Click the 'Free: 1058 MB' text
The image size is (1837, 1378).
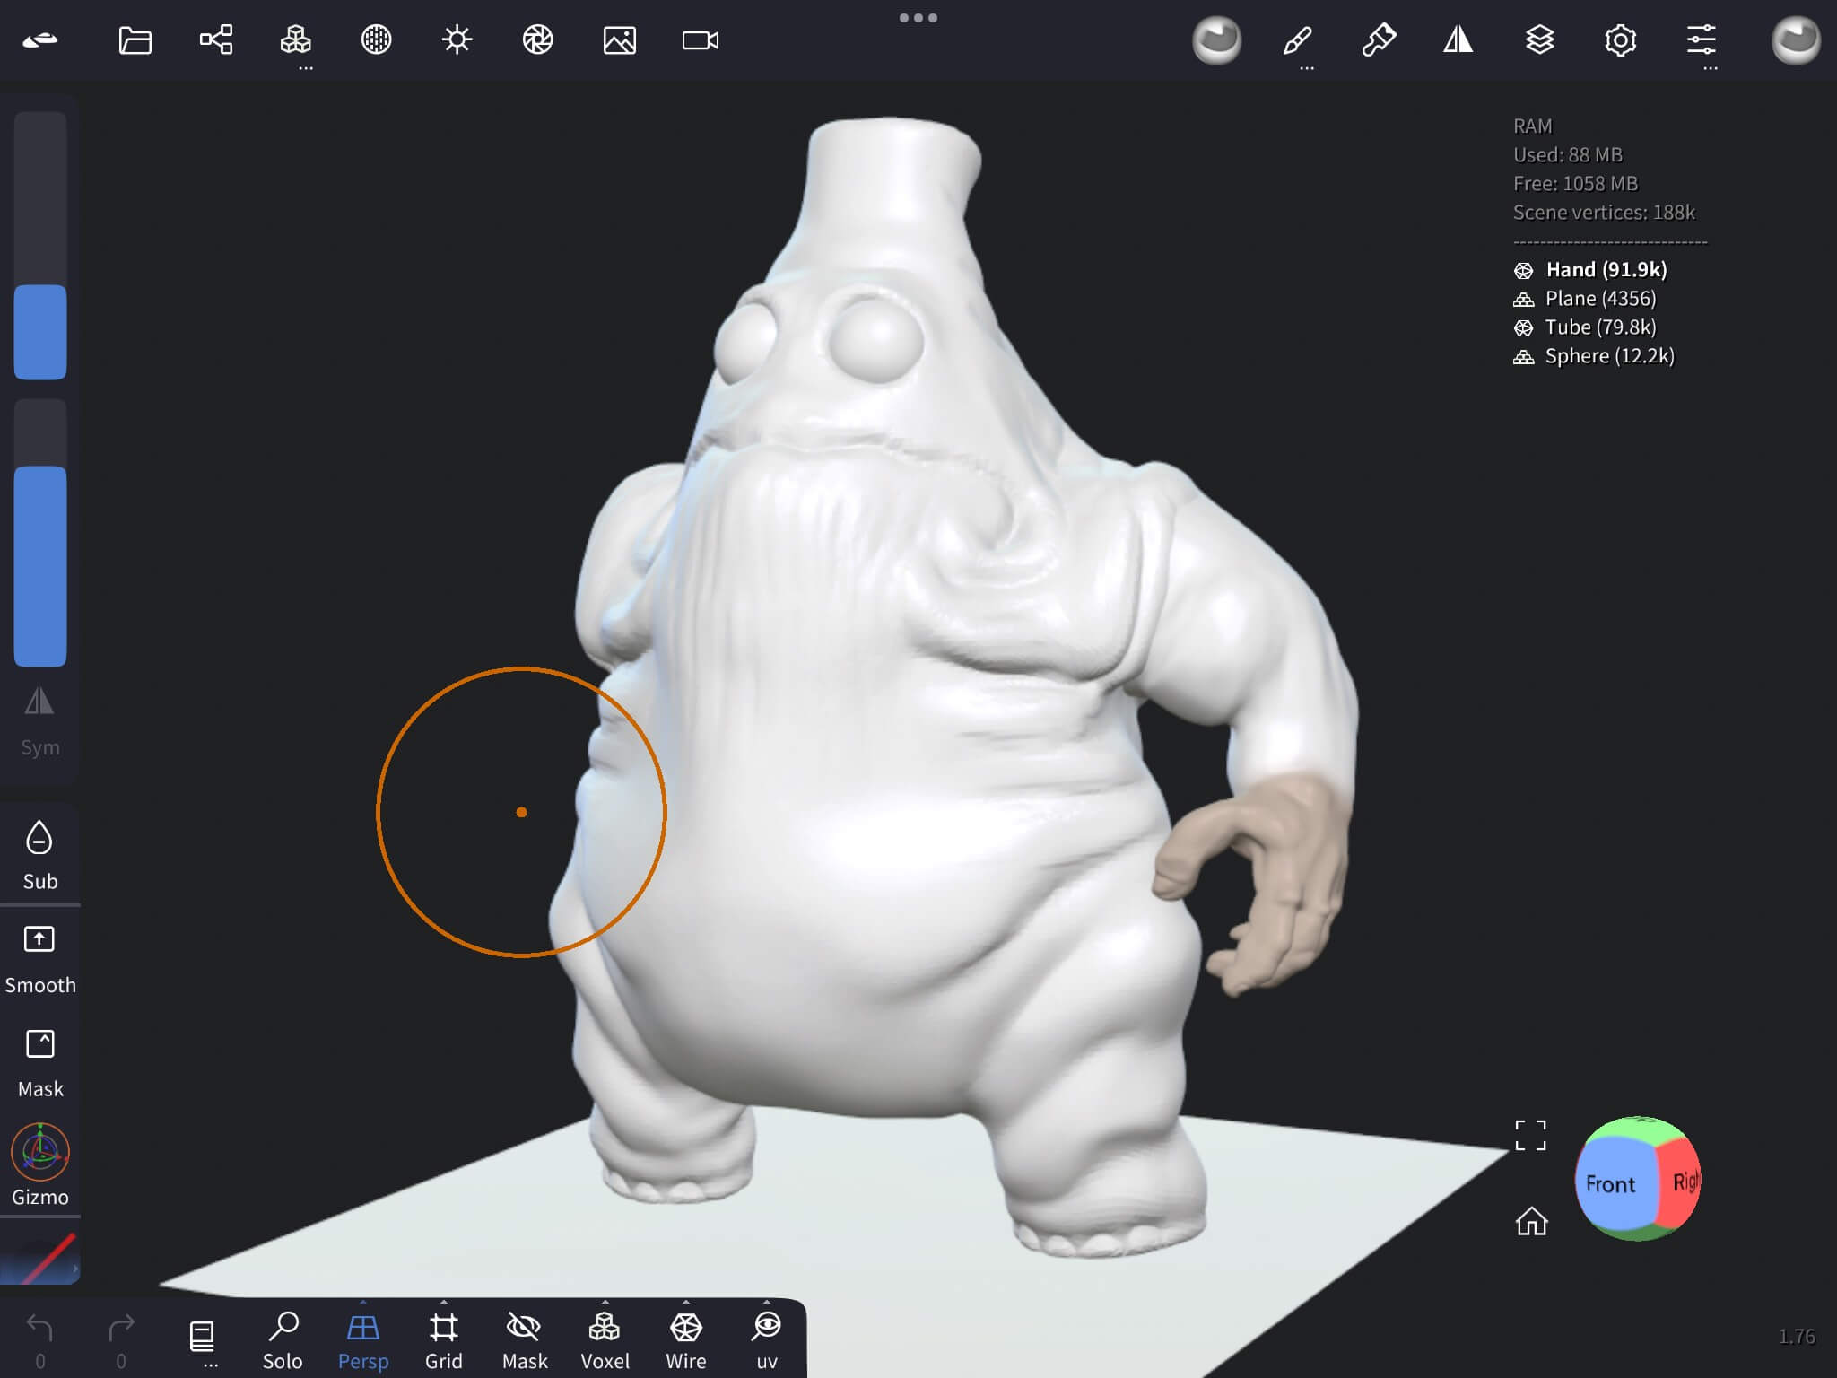click(x=1575, y=184)
